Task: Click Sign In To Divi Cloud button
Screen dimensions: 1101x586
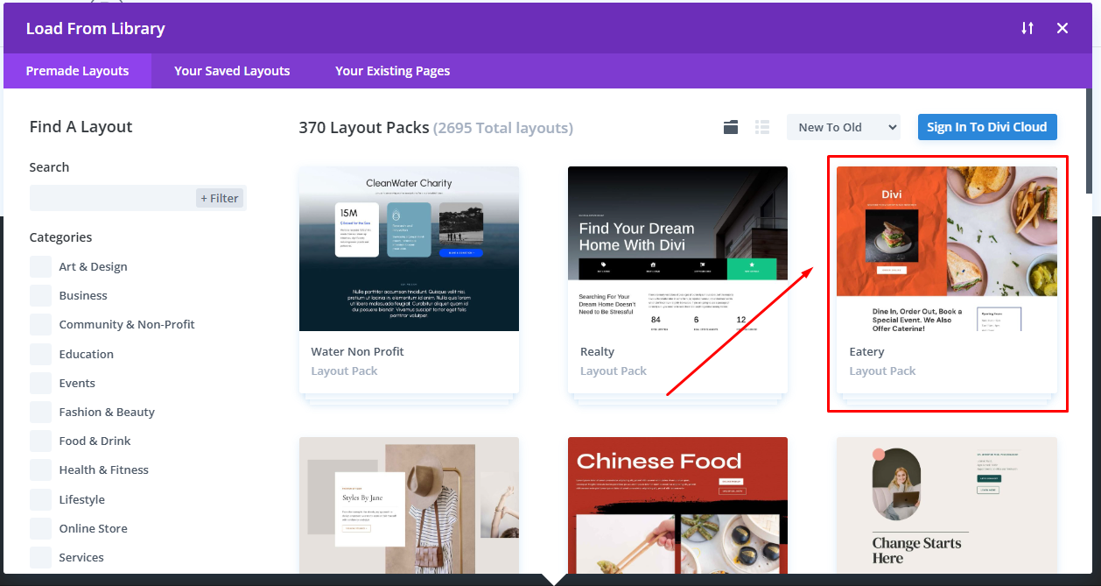Action: point(987,127)
